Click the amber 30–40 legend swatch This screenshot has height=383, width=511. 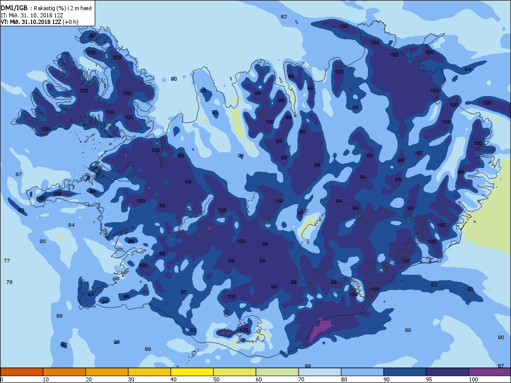coord(150,372)
